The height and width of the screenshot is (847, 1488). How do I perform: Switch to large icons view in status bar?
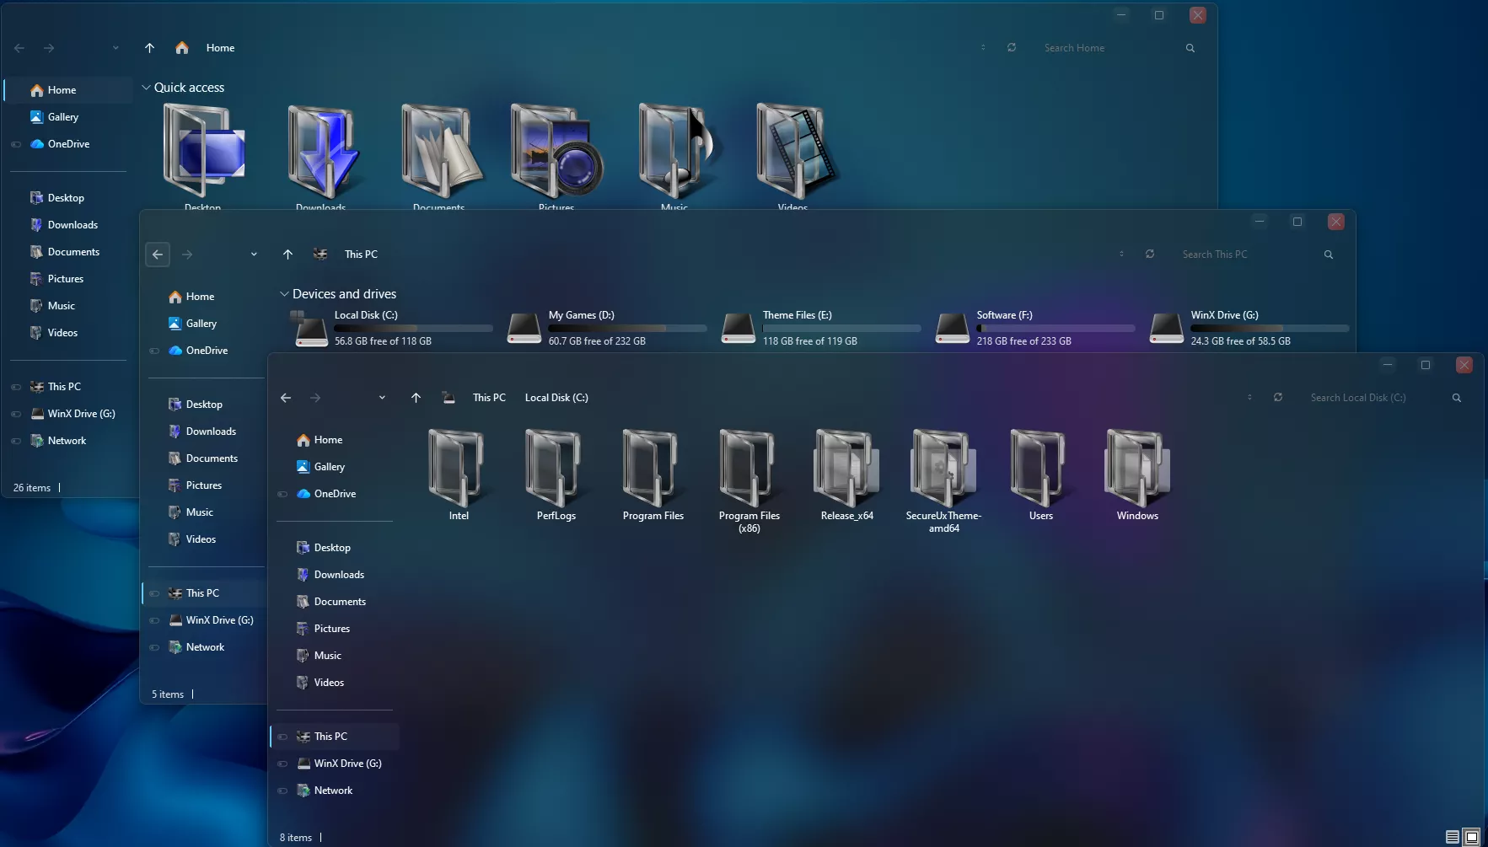pyautogui.click(x=1471, y=837)
